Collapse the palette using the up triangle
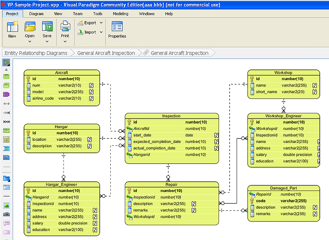This screenshot has height=240, width=329. click(6, 70)
